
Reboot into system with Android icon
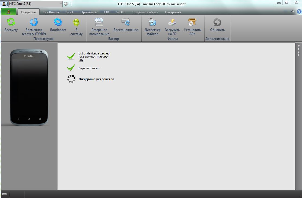click(x=76, y=26)
